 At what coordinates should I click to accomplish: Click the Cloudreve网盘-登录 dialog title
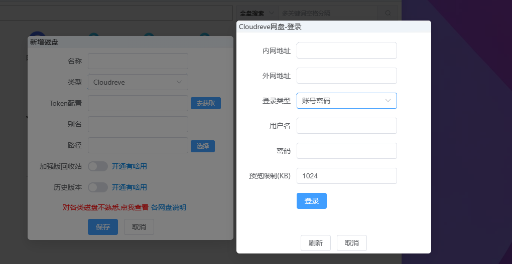point(270,27)
